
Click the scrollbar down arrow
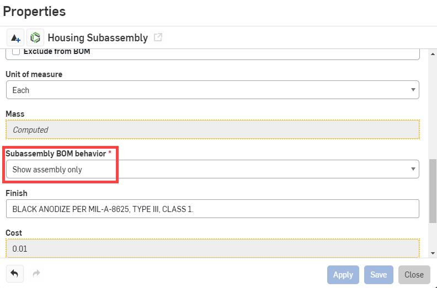point(432,253)
